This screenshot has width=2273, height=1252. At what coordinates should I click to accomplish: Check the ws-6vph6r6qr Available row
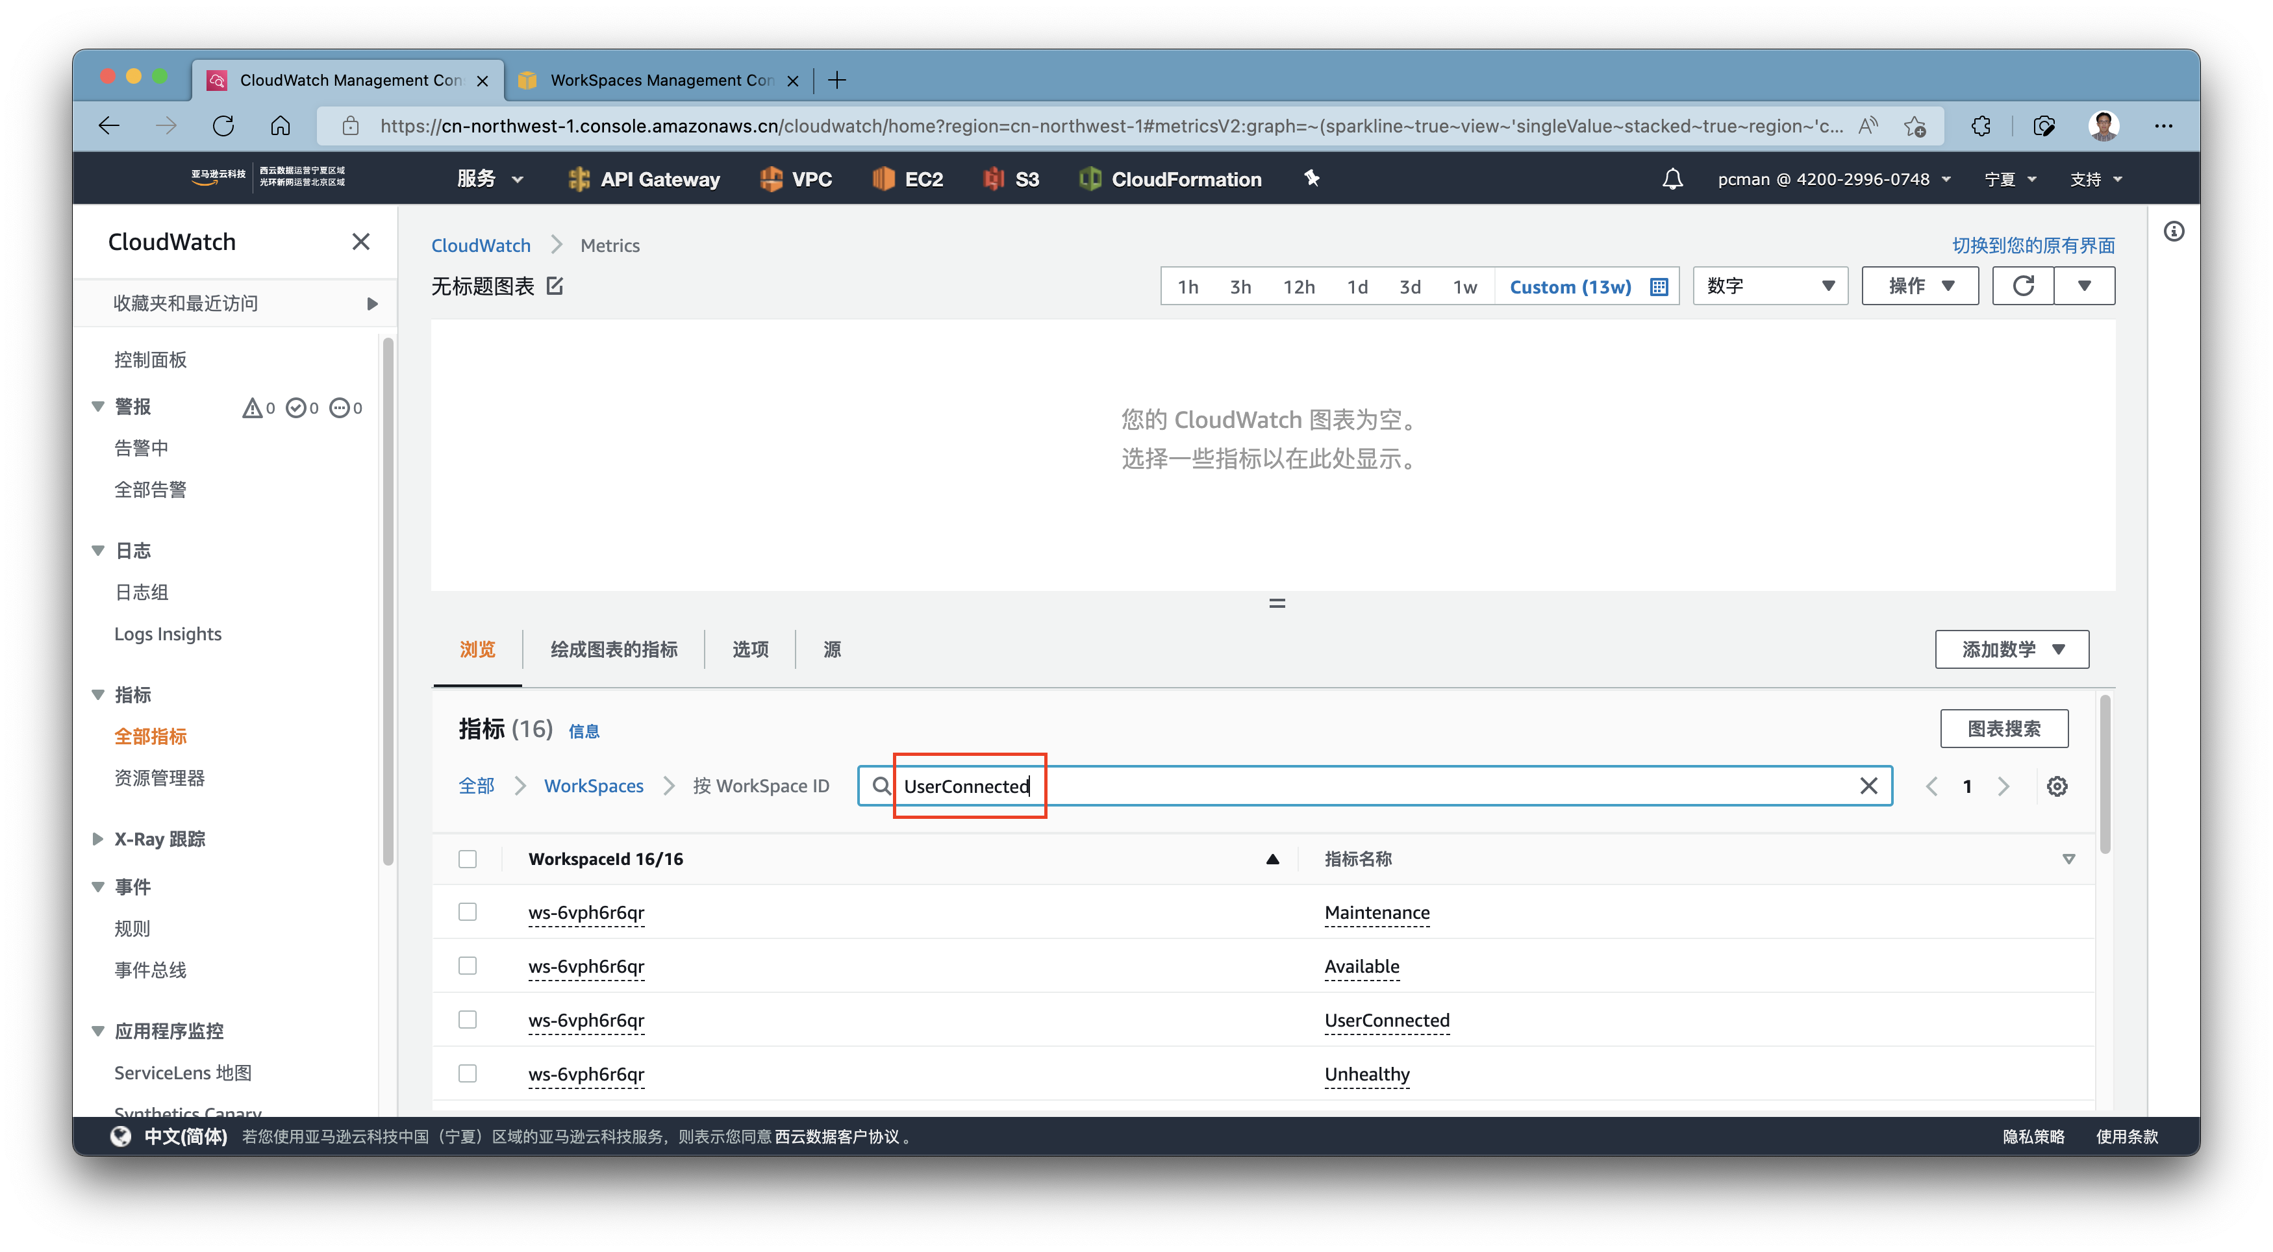pyautogui.click(x=468, y=965)
